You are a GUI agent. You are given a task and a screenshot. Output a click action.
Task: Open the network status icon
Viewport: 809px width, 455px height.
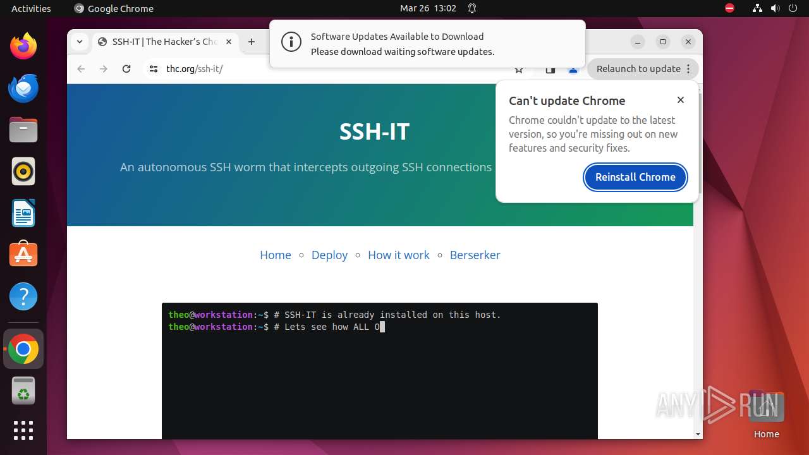tap(757, 8)
